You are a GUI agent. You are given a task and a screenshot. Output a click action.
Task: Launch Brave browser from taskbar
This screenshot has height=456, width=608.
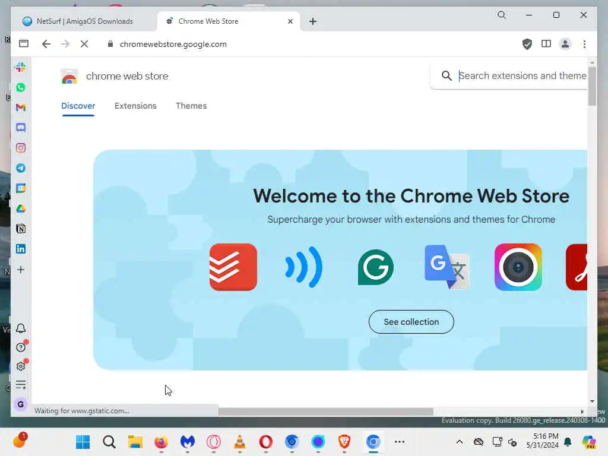click(344, 442)
